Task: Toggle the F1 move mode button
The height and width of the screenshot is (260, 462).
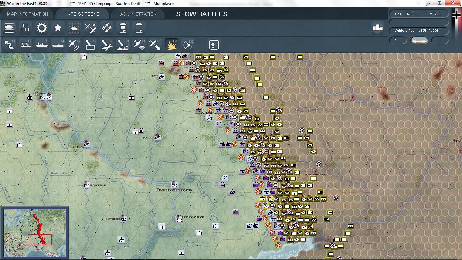Action: pos(9,45)
